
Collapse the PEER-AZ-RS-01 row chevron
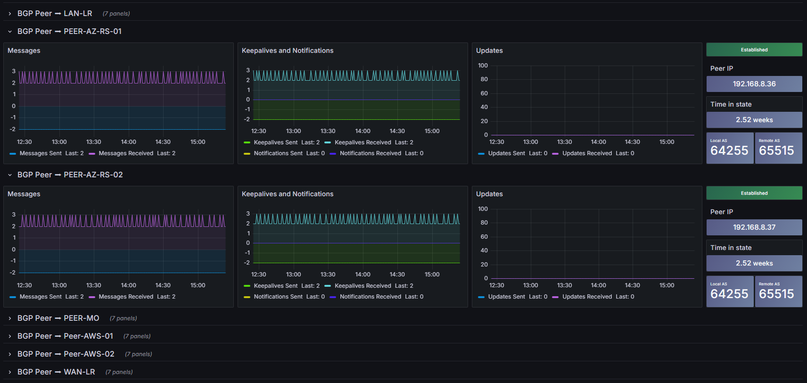pos(10,32)
